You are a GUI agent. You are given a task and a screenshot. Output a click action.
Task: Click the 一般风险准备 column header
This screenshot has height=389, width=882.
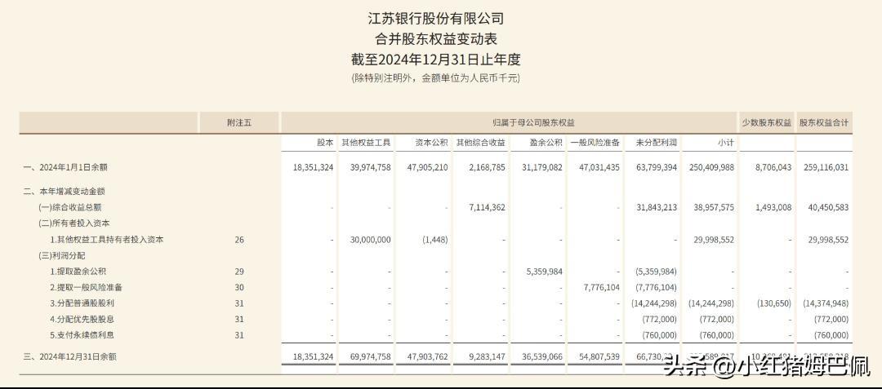(595, 143)
